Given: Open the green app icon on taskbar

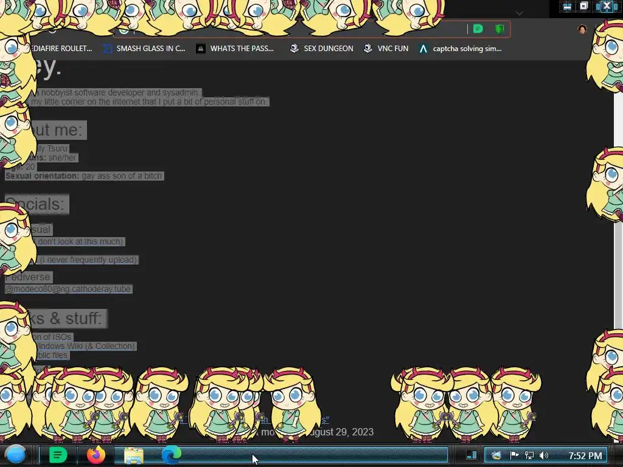Looking at the screenshot, I should [58, 455].
